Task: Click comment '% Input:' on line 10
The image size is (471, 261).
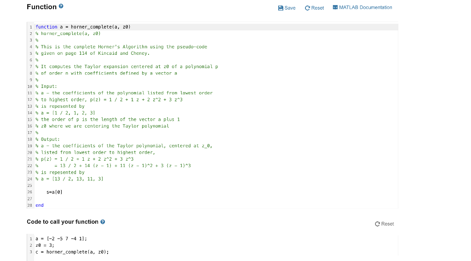Action: click(46, 86)
